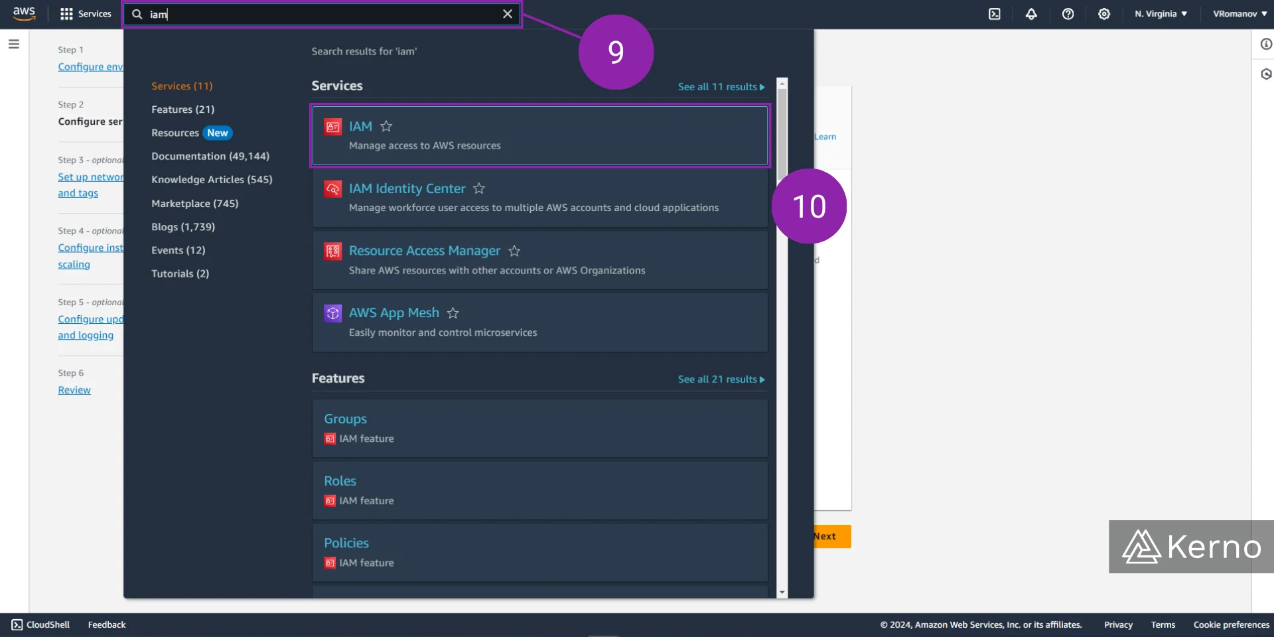Click the purple AWS App Mesh icon
The width and height of the screenshot is (1274, 637).
click(x=332, y=313)
